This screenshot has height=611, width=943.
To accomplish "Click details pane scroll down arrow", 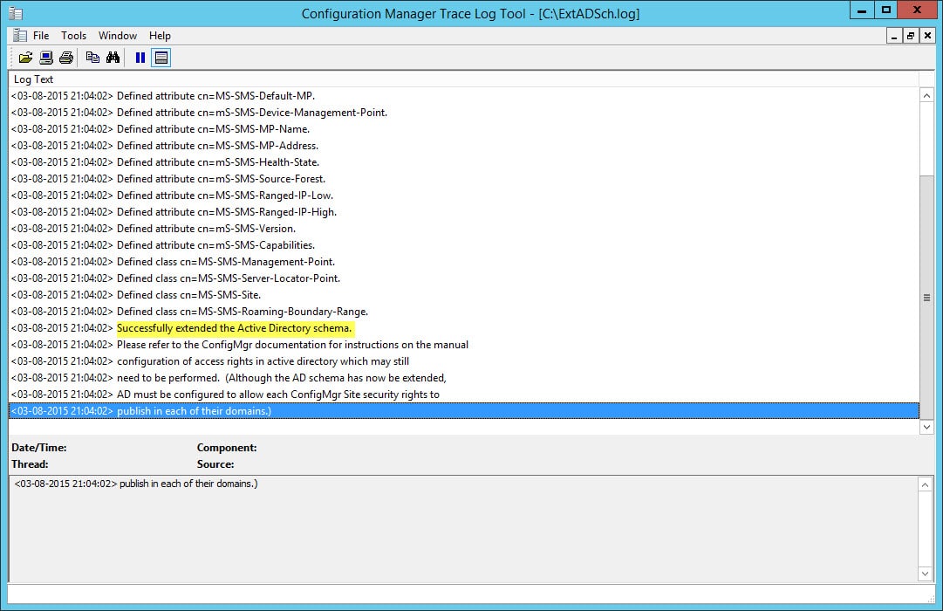I will 925,573.
